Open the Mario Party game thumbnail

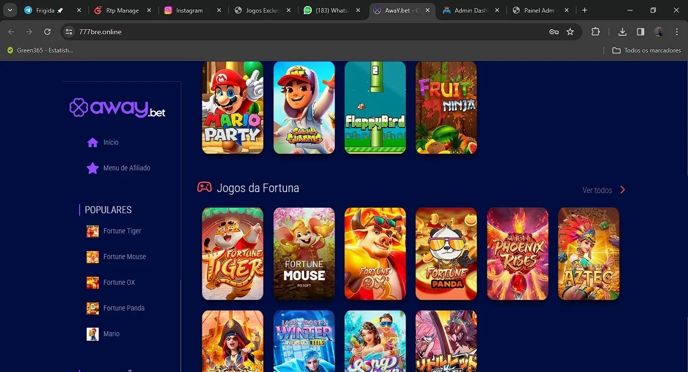[233, 107]
